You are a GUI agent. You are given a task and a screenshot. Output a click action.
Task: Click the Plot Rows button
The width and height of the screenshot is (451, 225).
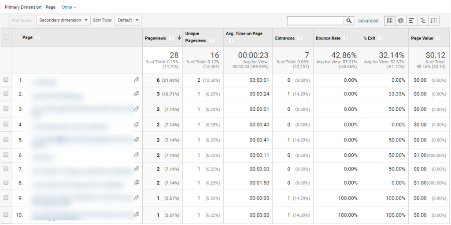(x=22, y=20)
